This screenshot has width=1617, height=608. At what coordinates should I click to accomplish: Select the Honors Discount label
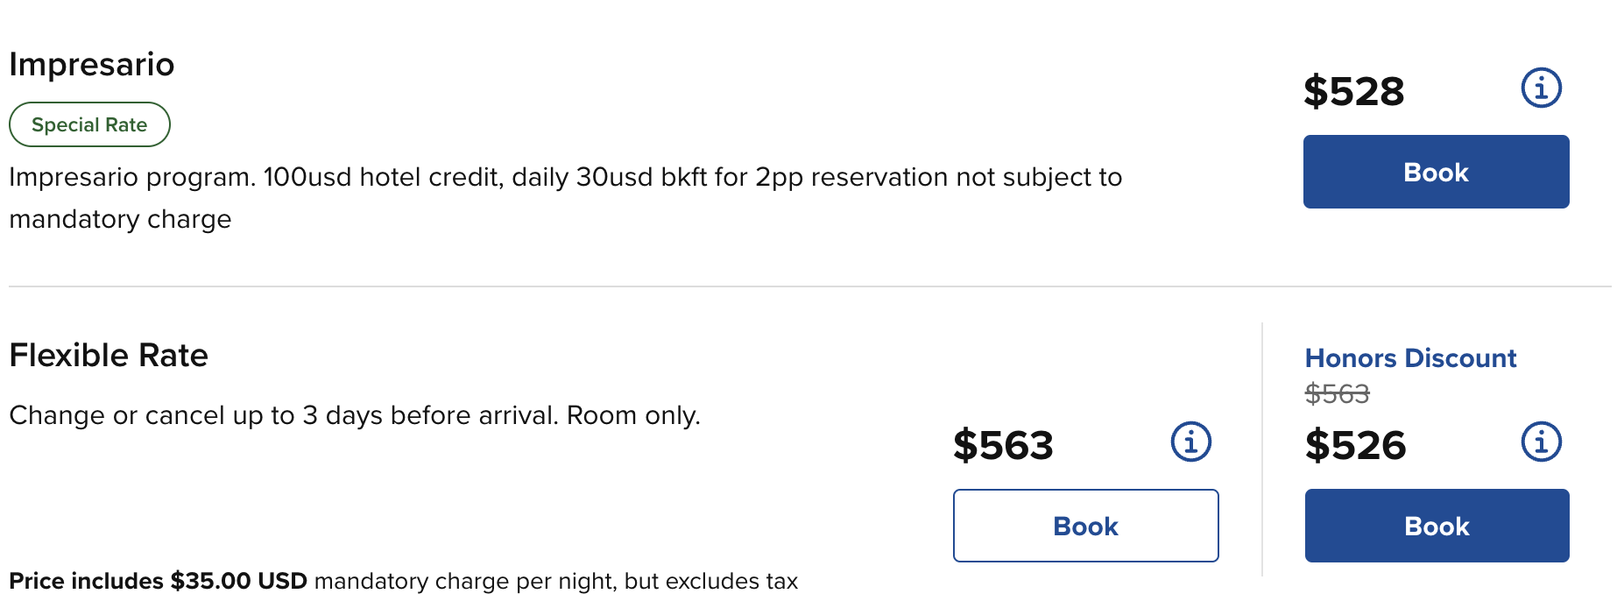coord(1410,357)
